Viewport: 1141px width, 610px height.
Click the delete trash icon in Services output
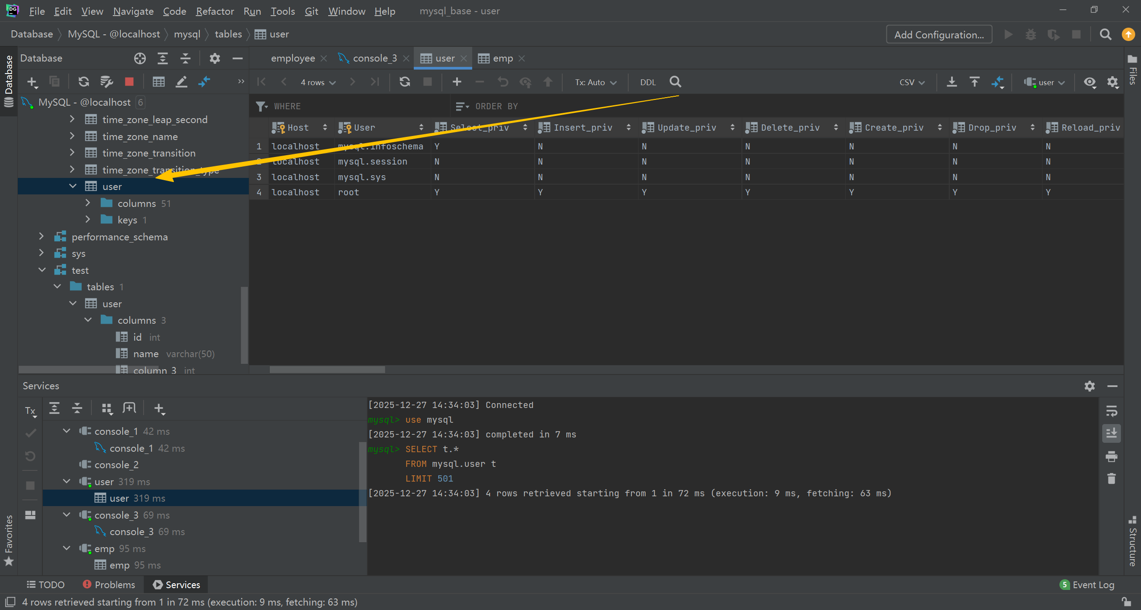click(1111, 479)
